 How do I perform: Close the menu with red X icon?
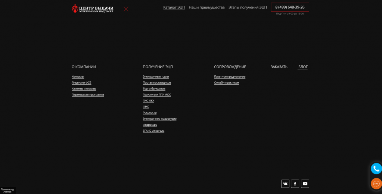tap(126, 9)
